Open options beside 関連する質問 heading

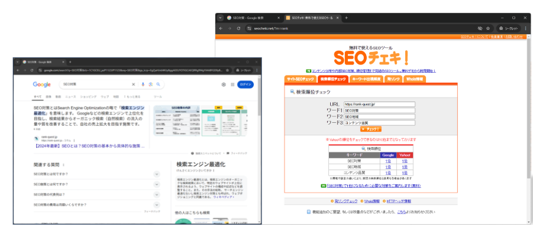63,165
